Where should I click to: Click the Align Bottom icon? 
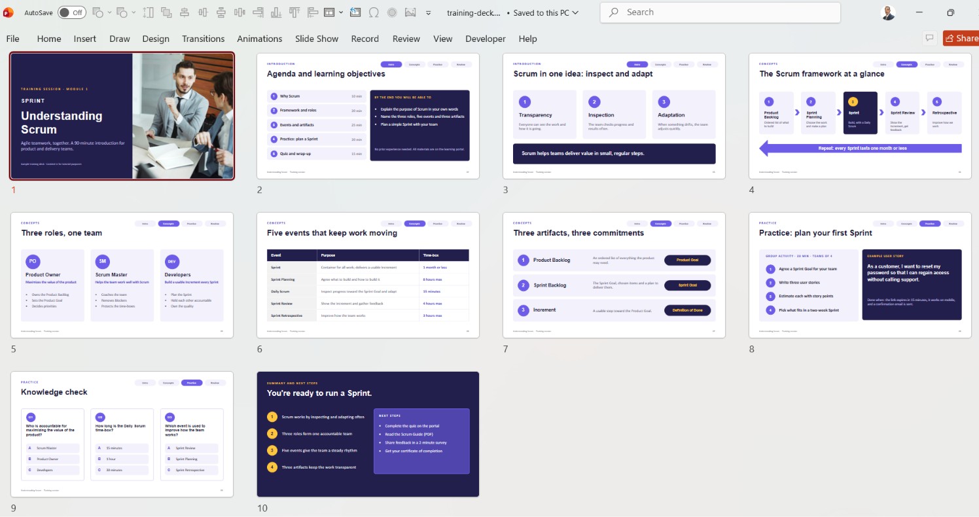click(276, 12)
